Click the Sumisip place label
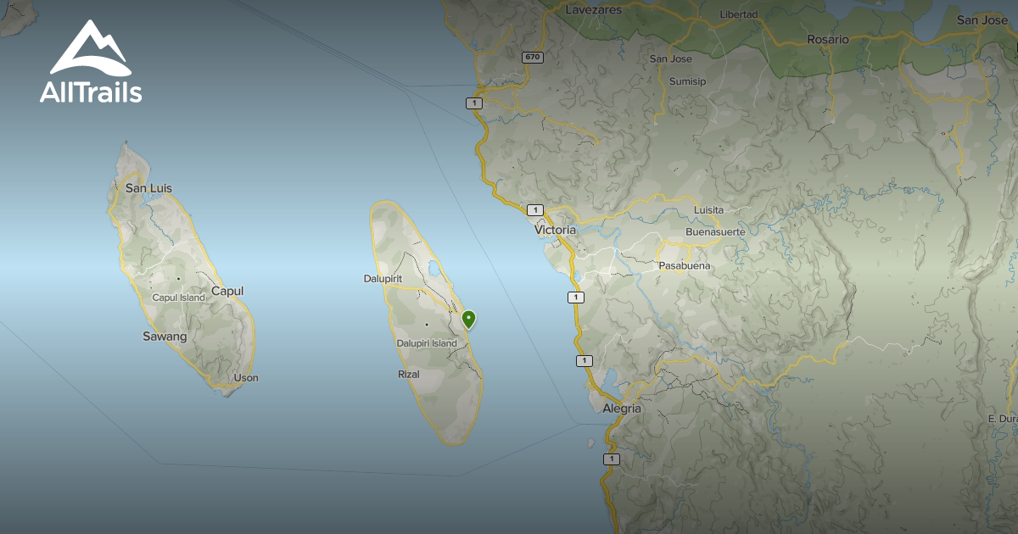Screen dimensions: 1018x534 [x=687, y=81]
